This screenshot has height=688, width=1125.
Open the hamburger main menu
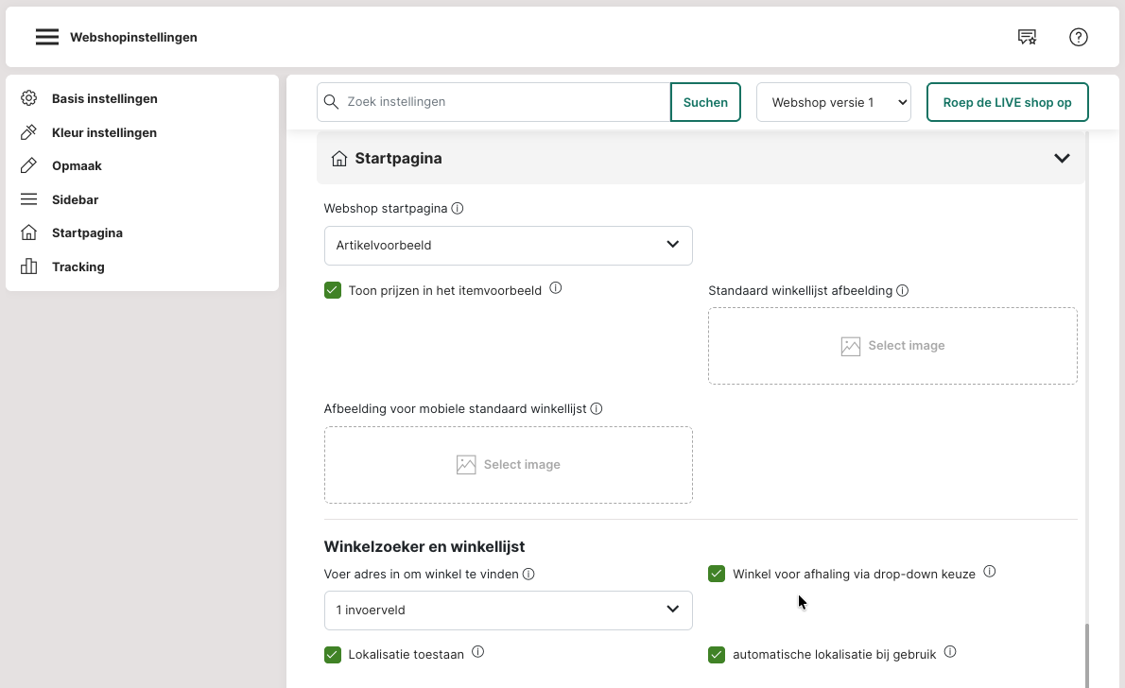47,37
